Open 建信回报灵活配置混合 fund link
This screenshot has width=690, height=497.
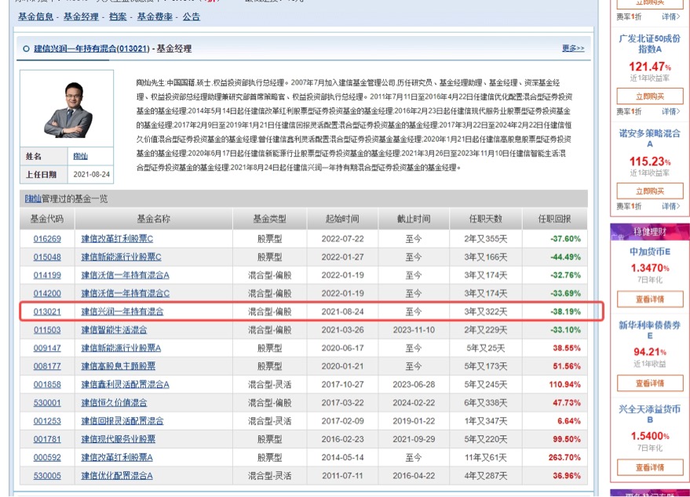pos(122,421)
